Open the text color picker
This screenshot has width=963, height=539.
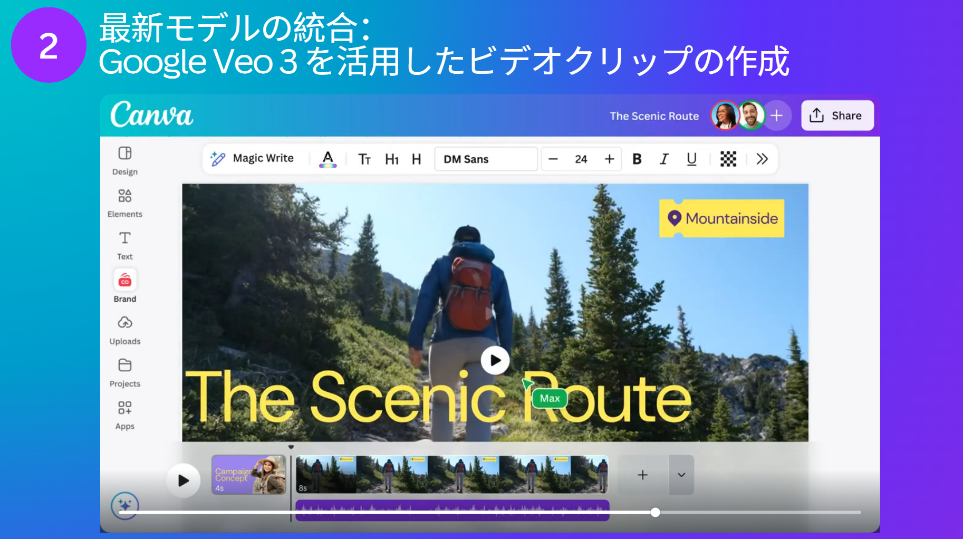pyautogui.click(x=328, y=159)
